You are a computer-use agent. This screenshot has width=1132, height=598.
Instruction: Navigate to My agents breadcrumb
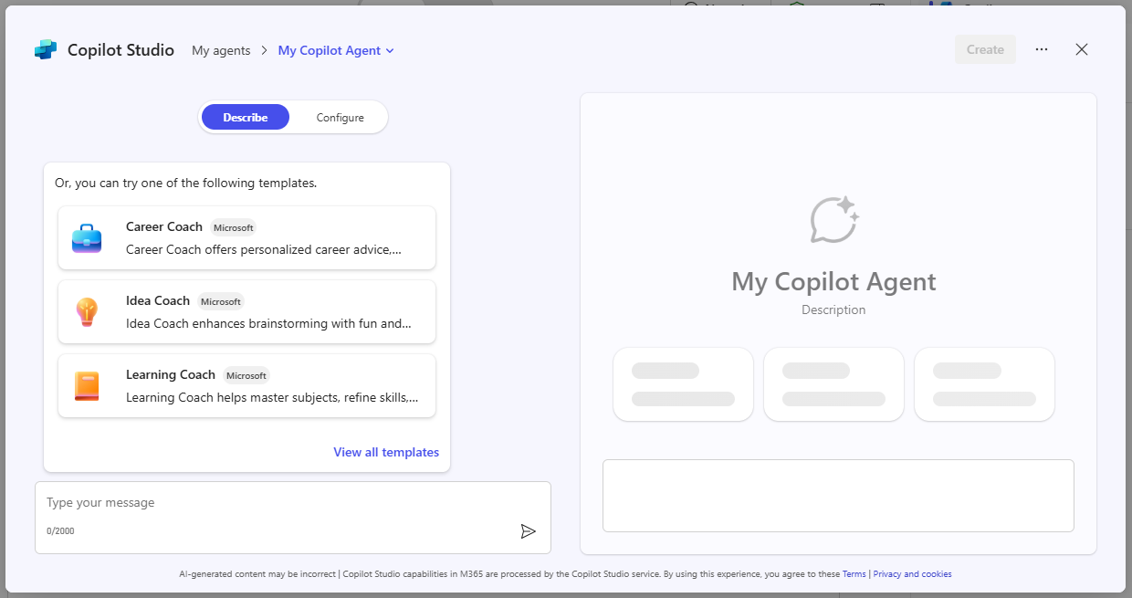point(221,50)
